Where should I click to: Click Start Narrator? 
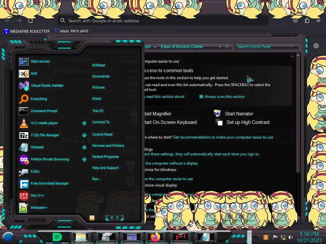[x=239, y=114]
